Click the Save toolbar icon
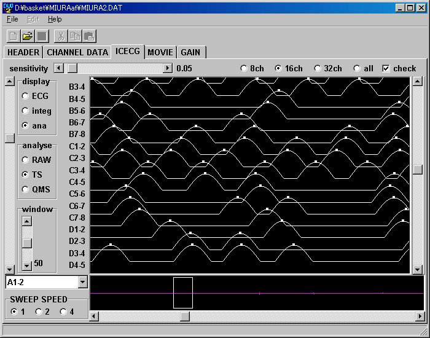Screen dimensions: 430x338 [42, 36]
